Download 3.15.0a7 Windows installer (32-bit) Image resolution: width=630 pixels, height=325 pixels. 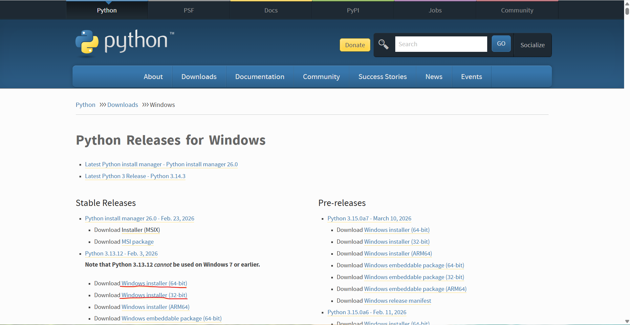click(397, 242)
